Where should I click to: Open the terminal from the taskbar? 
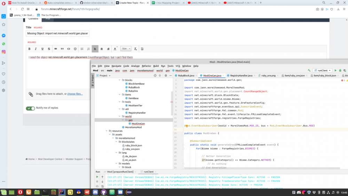point(45,192)
